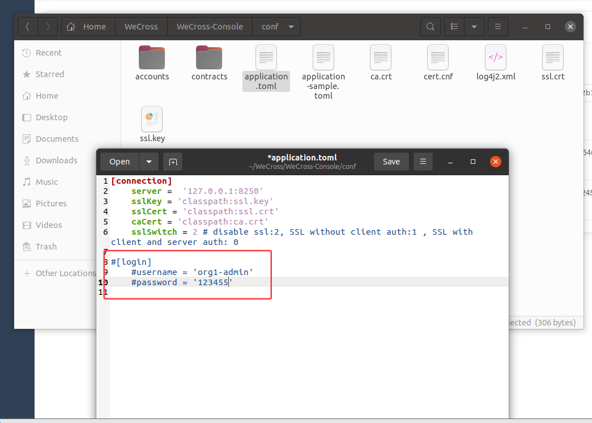Close the Files window

(x=570, y=27)
